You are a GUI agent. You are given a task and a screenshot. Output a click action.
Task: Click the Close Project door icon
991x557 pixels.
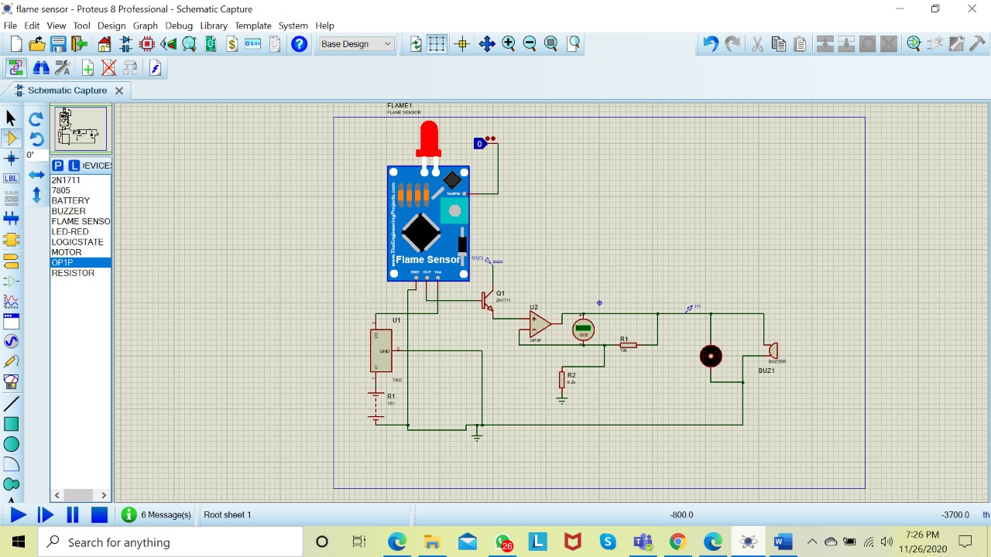[79, 44]
